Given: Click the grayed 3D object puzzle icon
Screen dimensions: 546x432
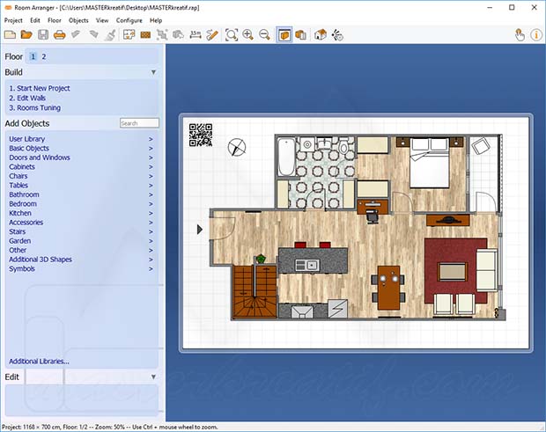Looking at the screenshot, I should point(178,35).
